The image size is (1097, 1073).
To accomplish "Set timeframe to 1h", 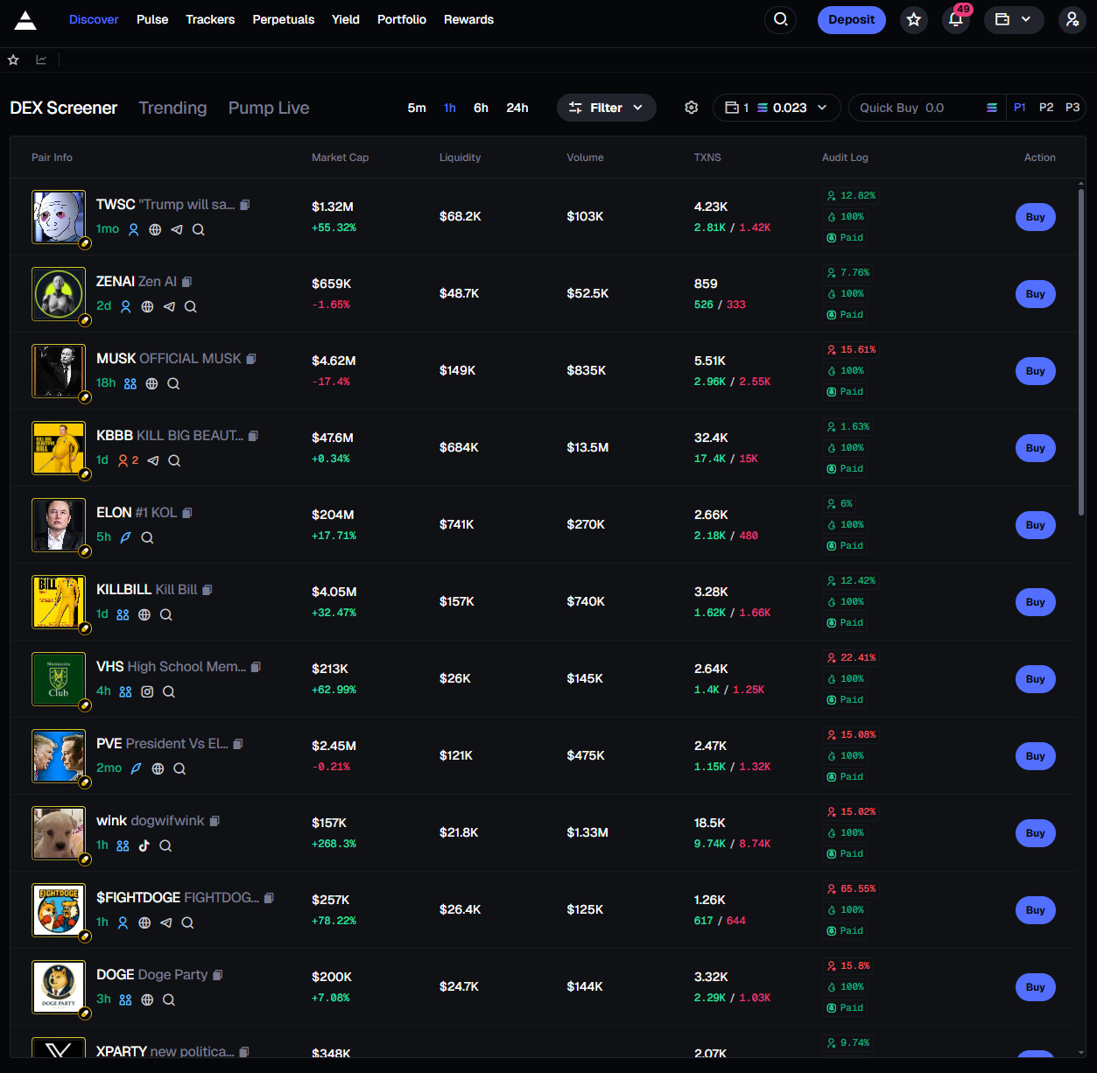I will coord(450,108).
